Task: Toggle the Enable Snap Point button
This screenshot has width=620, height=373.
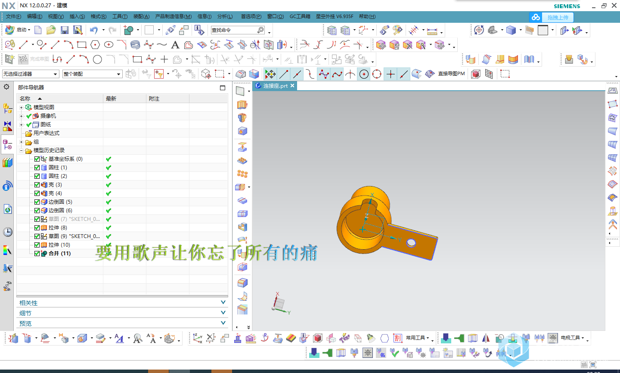Action: (270, 74)
